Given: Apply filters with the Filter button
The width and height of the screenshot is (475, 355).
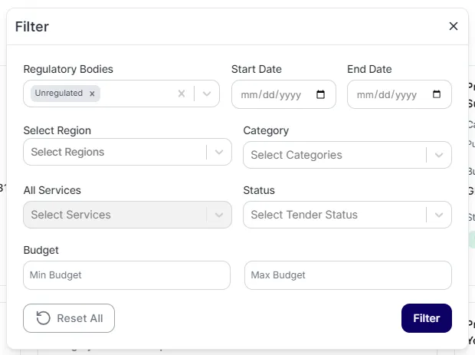Looking at the screenshot, I should pyautogui.click(x=426, y=318).
